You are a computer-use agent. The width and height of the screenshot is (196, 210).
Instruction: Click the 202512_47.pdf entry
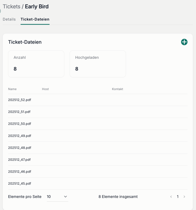point(19,159)
